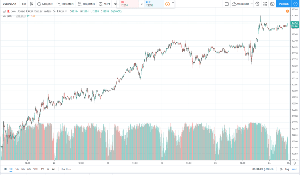Click the 12354 current price label
The height and width of the screenshot is (175, 300).
tap(295, 23)
